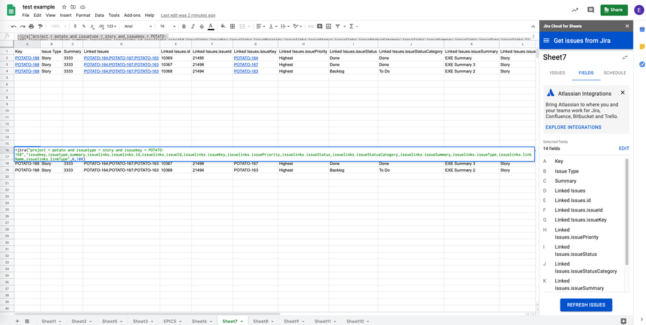Viewport: 646px width, 325px height.
Task: Toggle italic formatting
Action: click(x=193, y=26)
